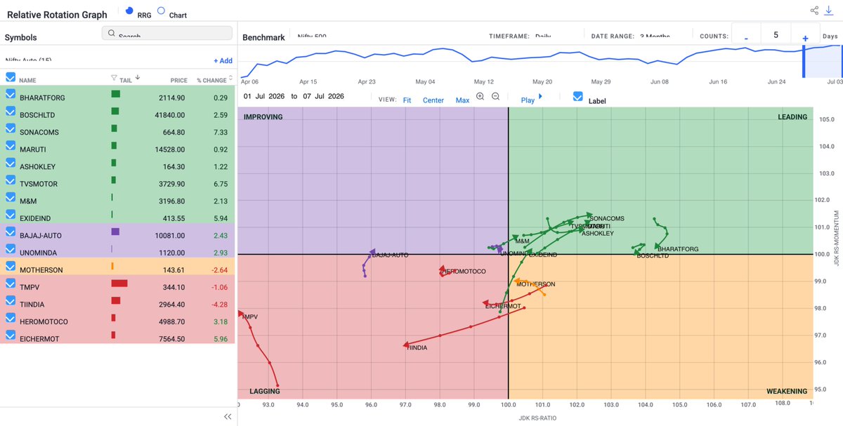This screenshot has width=843, height=426.
Task: Click the purple tail bar for BAJAJ-AUTO
Action: pos(115,232)
